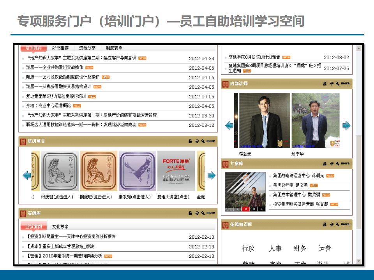Refresh the 专家库 panel
This screenshot has width=374, height=280.
pos(332,164)
